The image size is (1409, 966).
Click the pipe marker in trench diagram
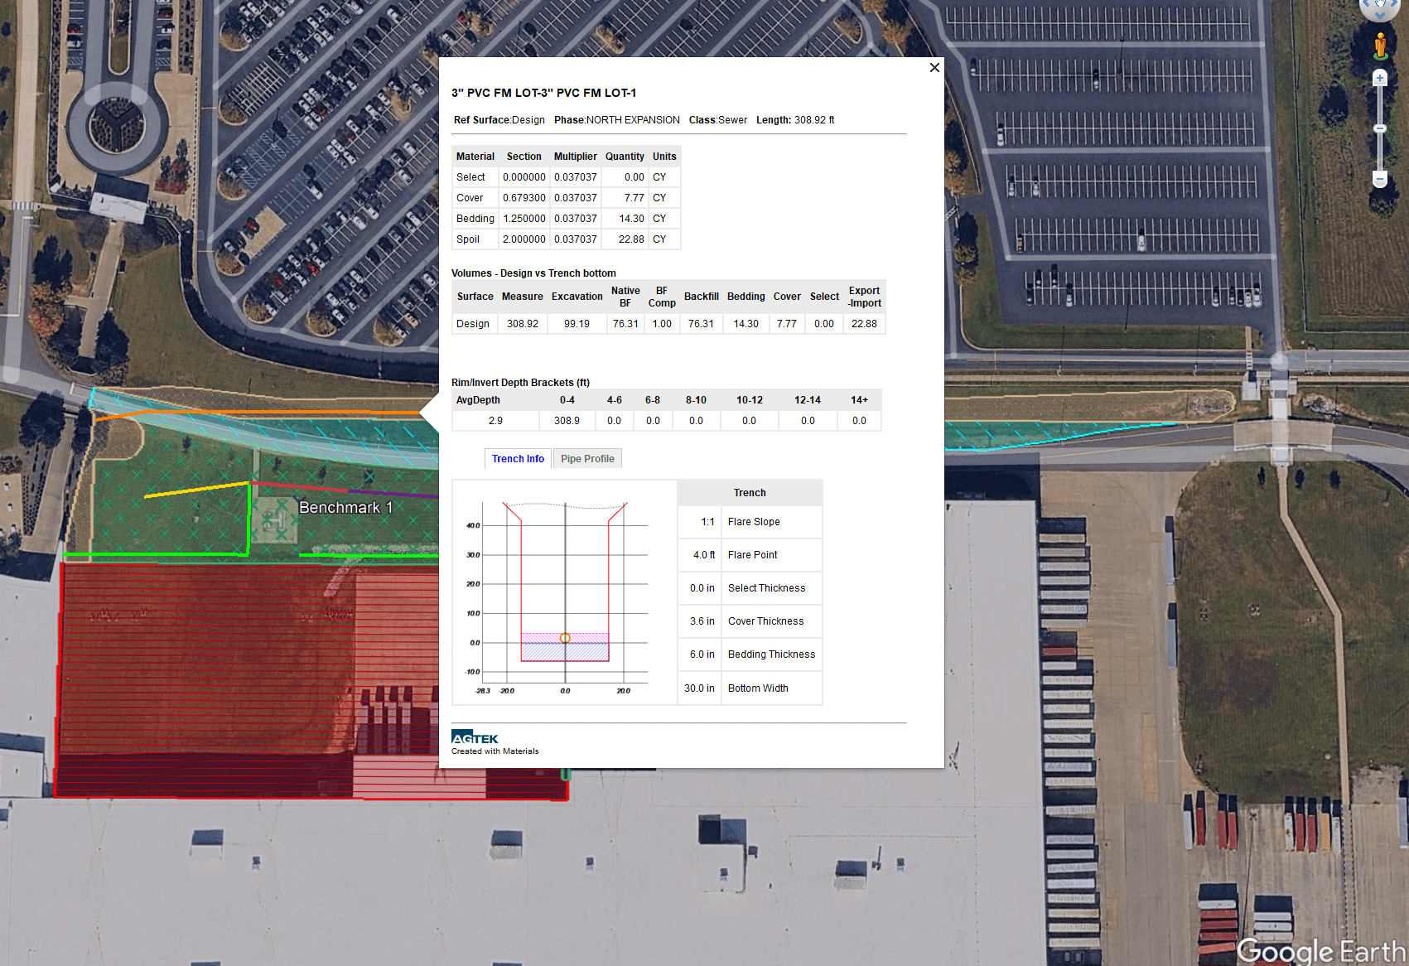click(565, 638)
